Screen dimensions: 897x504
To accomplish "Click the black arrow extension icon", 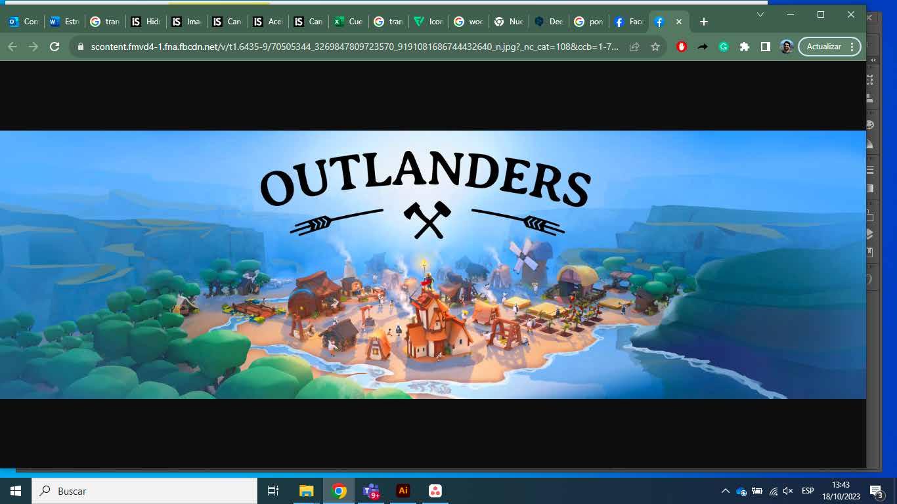I will [x=703, y=47].
